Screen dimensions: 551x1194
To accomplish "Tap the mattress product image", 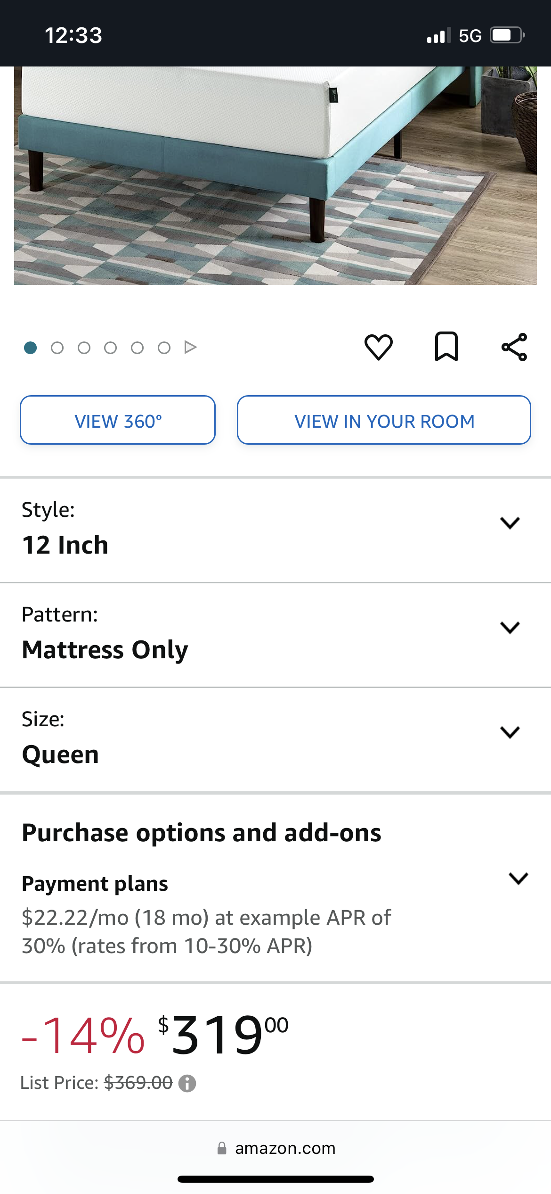I will pyautogui.click(x=275, y=175).
